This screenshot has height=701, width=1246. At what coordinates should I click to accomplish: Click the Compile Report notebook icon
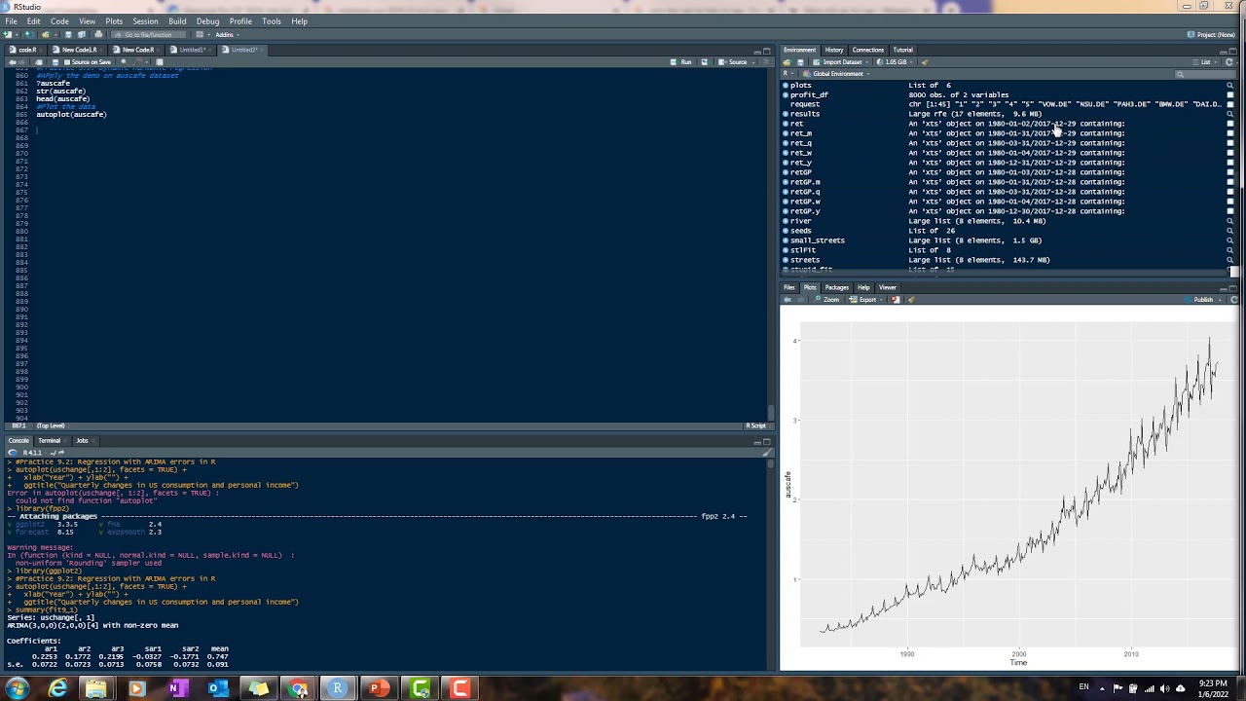point(160,62)
